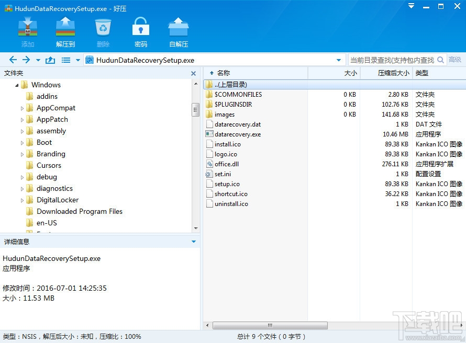Expand the Branding folder node
466x343 pixels.
pos(23,154)
